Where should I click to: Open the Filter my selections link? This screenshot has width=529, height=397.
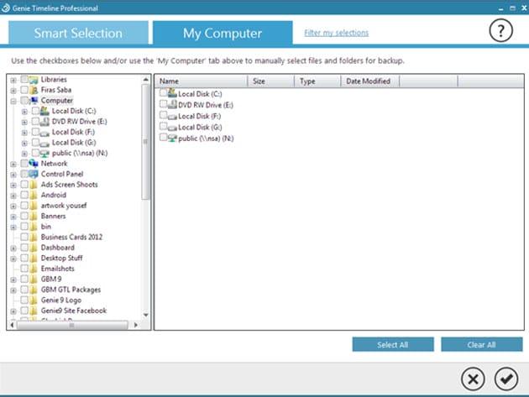[x=336, y=33]
